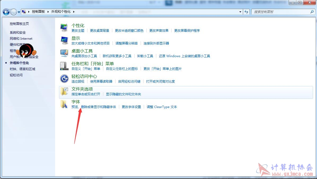317x179 pixels.
Task: Select 轻松访问 in the sidebar
Action: pyautogui.click(x=16, y=75)
